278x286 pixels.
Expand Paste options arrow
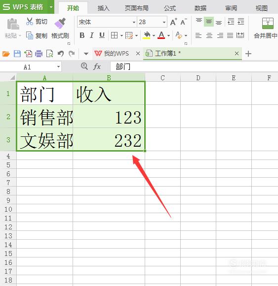click(x=20, y=35)
